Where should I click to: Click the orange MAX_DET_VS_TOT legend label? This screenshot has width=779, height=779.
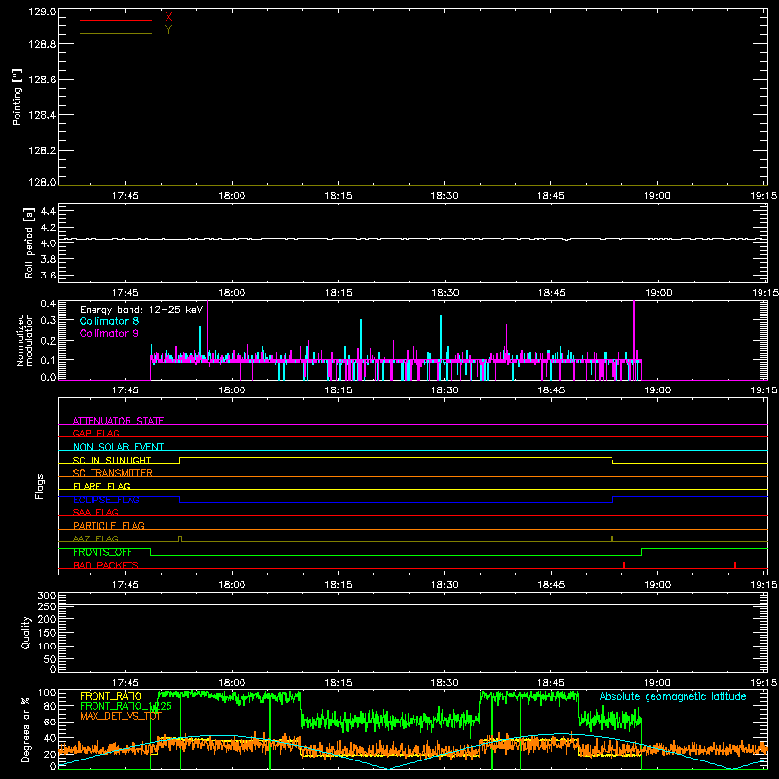121,716
